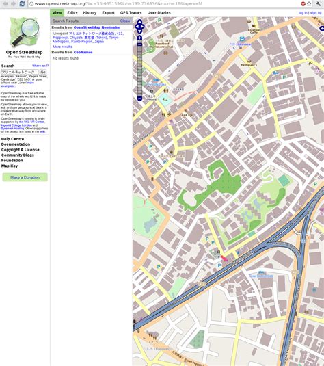Click the browser address bar URL

[x=118, y=3]
